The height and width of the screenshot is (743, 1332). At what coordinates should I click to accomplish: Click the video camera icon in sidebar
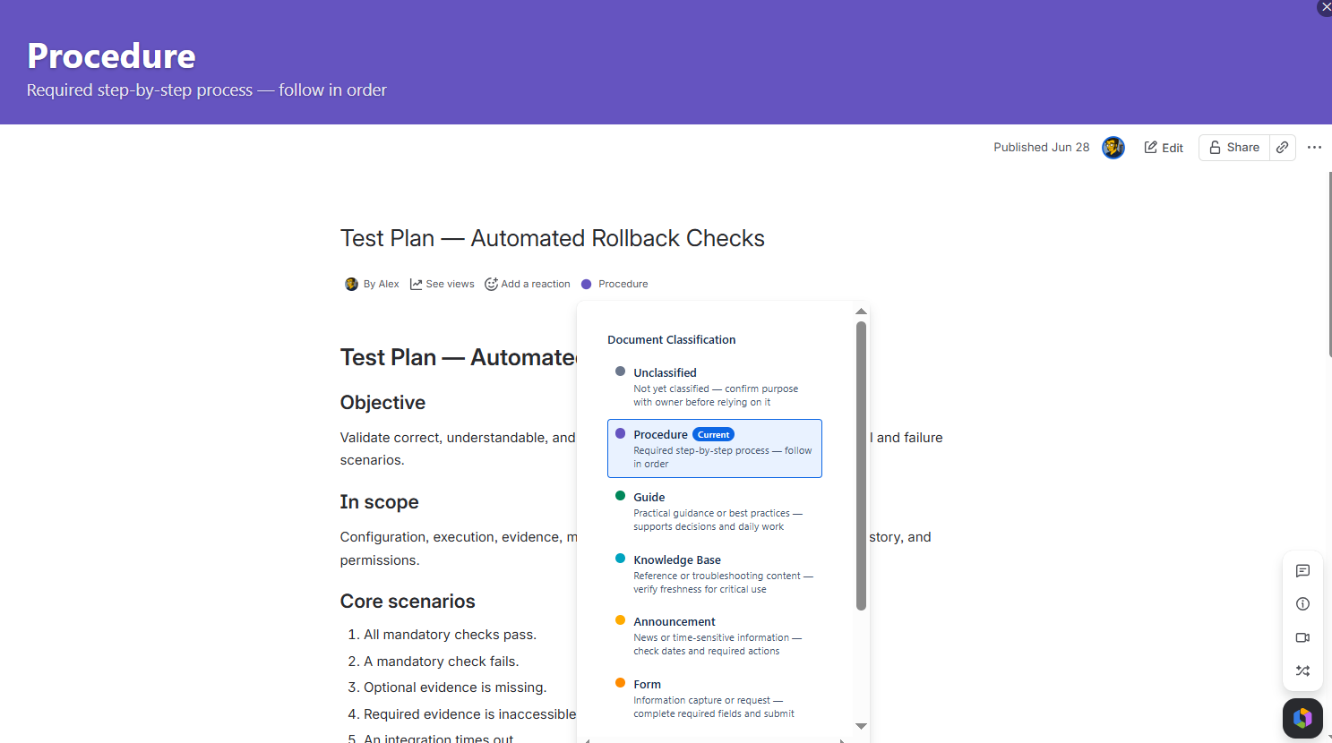[1302, 637]
